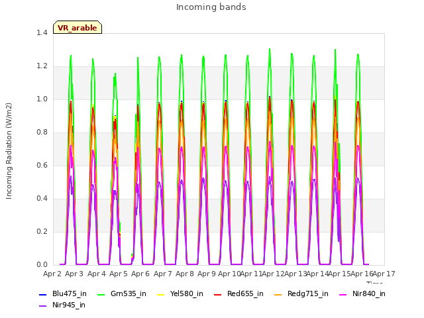
Task: Click the VR_arable site label
Action: pos(78,28)
